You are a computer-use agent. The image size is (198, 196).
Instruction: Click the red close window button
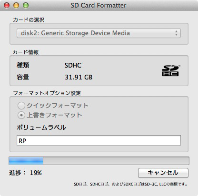7,5
